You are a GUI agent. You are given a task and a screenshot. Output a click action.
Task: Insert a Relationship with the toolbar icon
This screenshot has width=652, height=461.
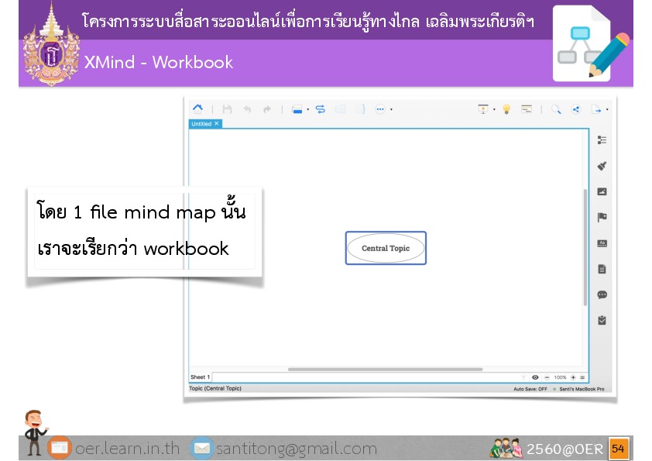tap(321, 109)
